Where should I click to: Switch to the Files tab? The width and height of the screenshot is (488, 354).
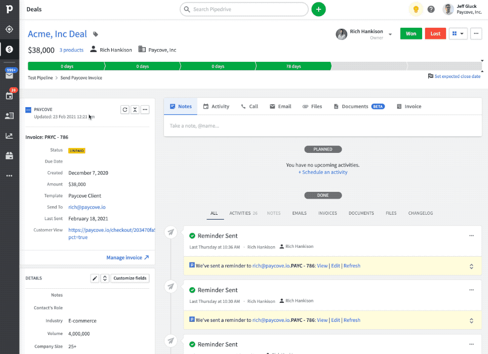[x=312, y=107]
